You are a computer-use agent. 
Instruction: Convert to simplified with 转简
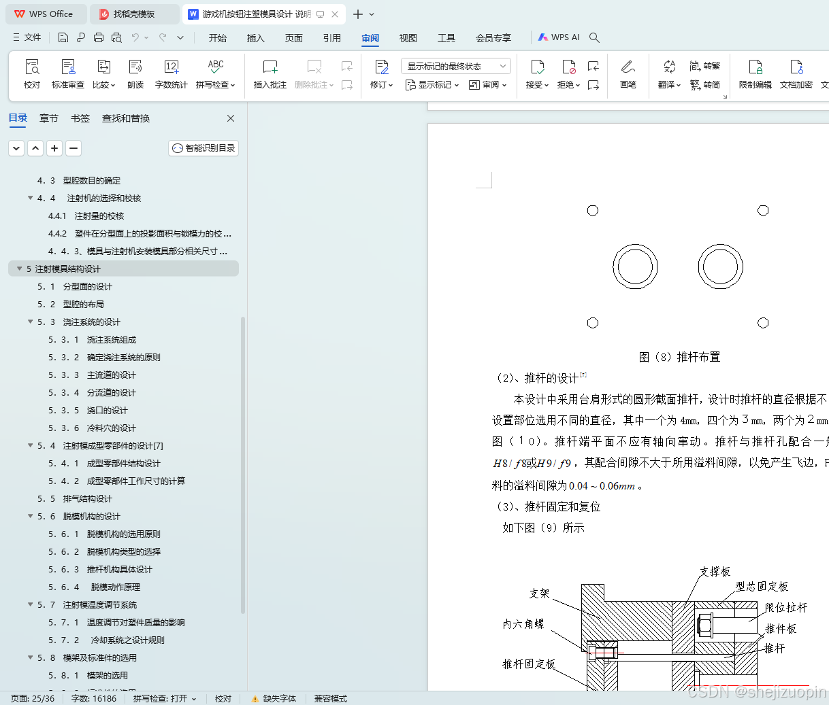[704, 85]
